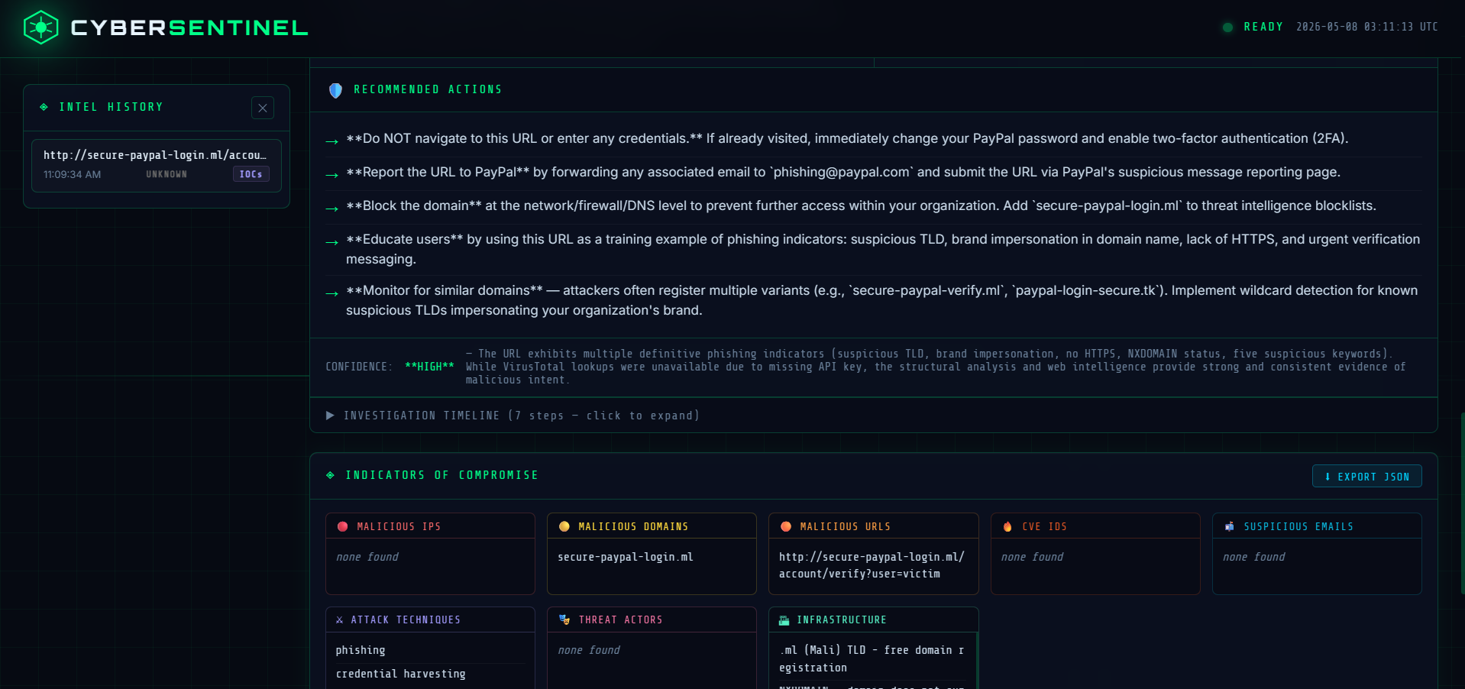Click the arrow beside 'Do NOT navigate' action
Image resolution: width=1465 pixels, height=689 pixels.
coord(331,141)
